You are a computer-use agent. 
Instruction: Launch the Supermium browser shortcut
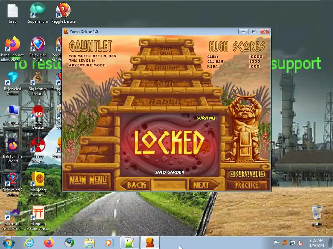38,13
